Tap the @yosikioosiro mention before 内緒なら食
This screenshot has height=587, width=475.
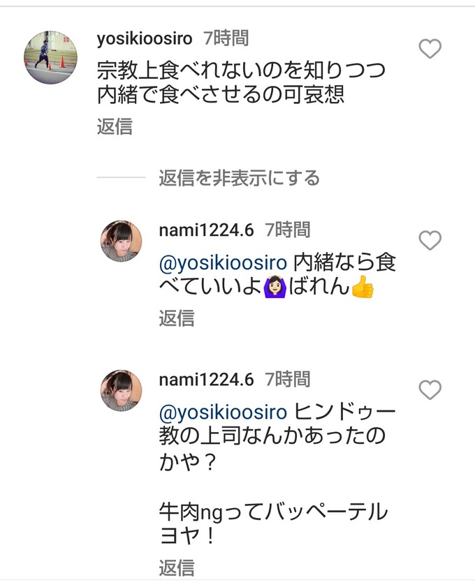click(223, 263)
